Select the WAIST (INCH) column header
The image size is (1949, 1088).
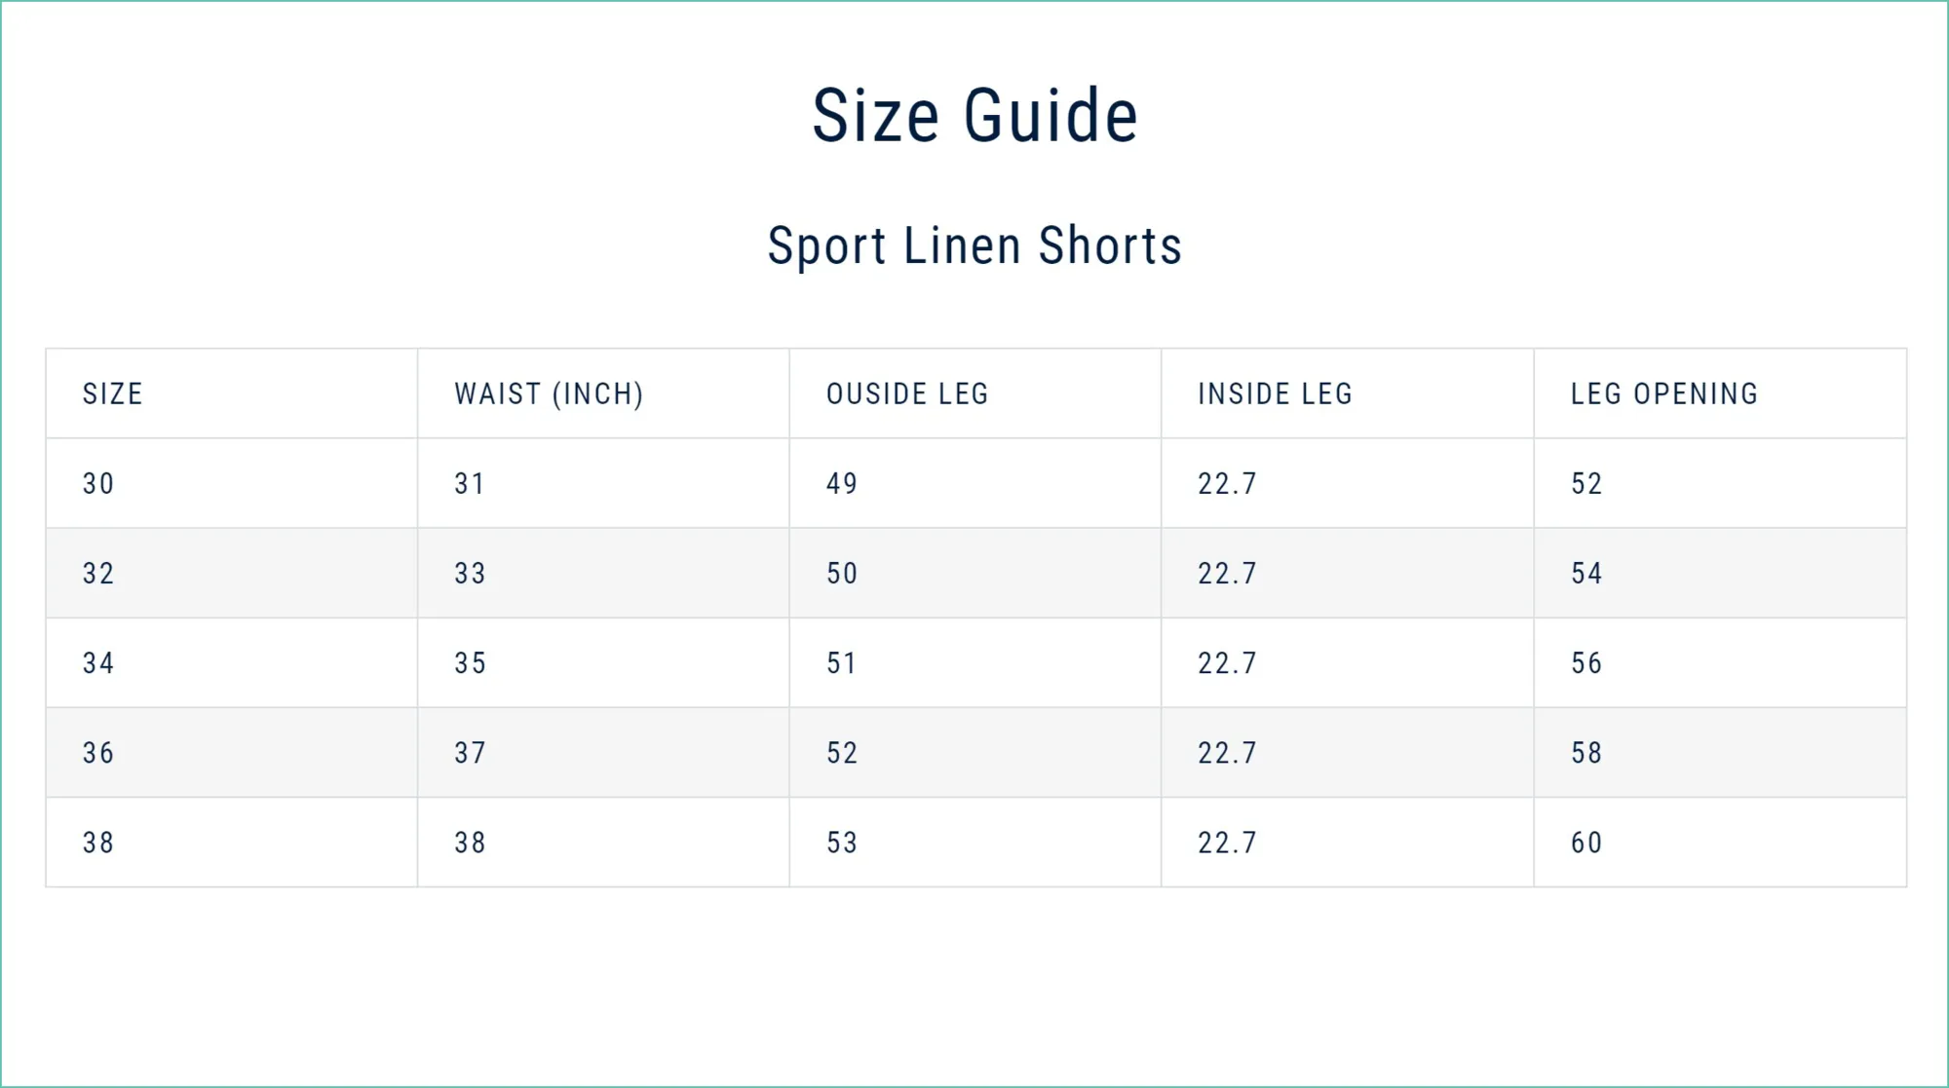(549, 394)
